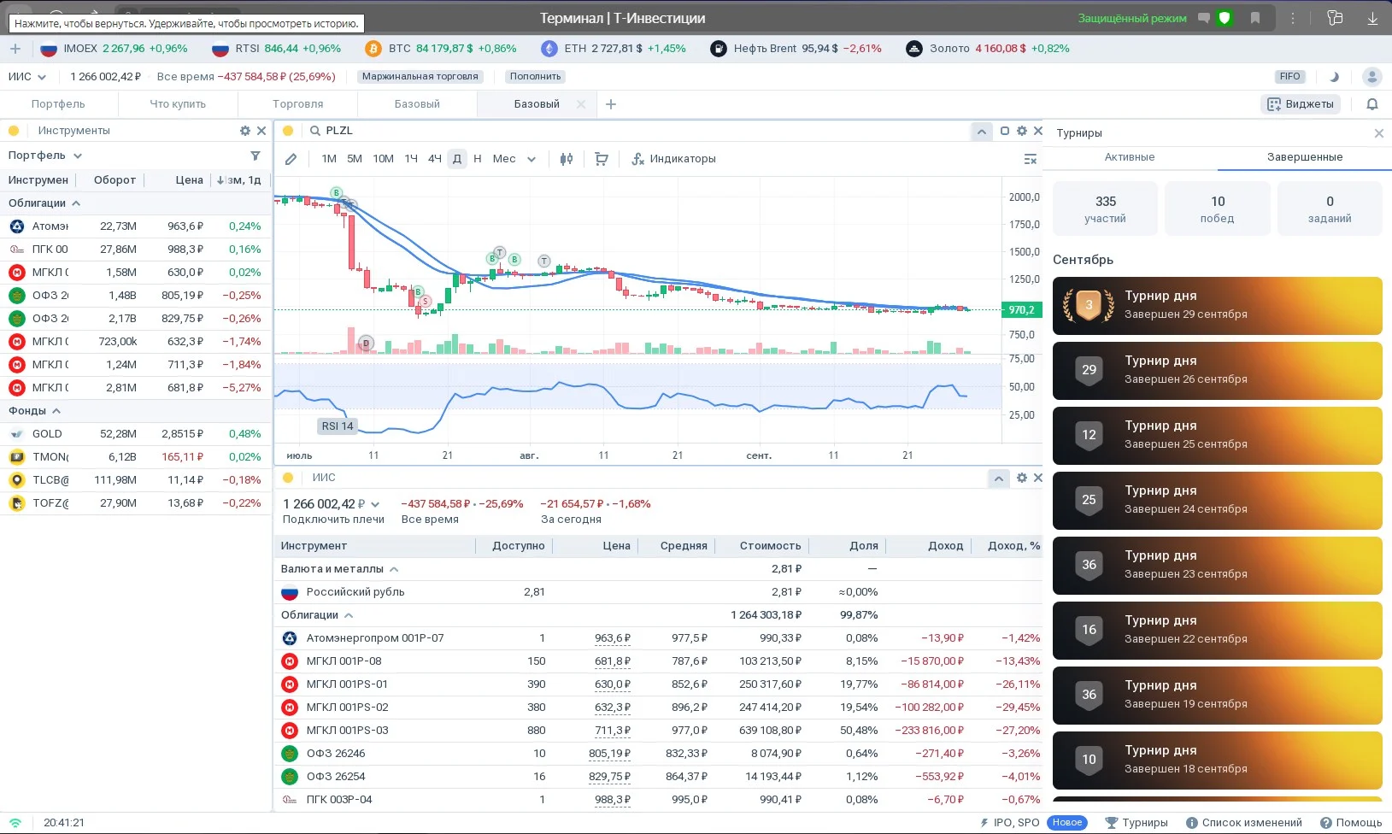Expand more timeframes chevron
Image resolution: width=1392 pixels, height=834 pixels.
[532, 159]
